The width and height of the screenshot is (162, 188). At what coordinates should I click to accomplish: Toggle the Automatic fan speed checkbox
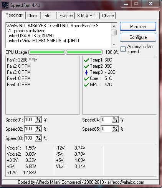tap(123, 49)
